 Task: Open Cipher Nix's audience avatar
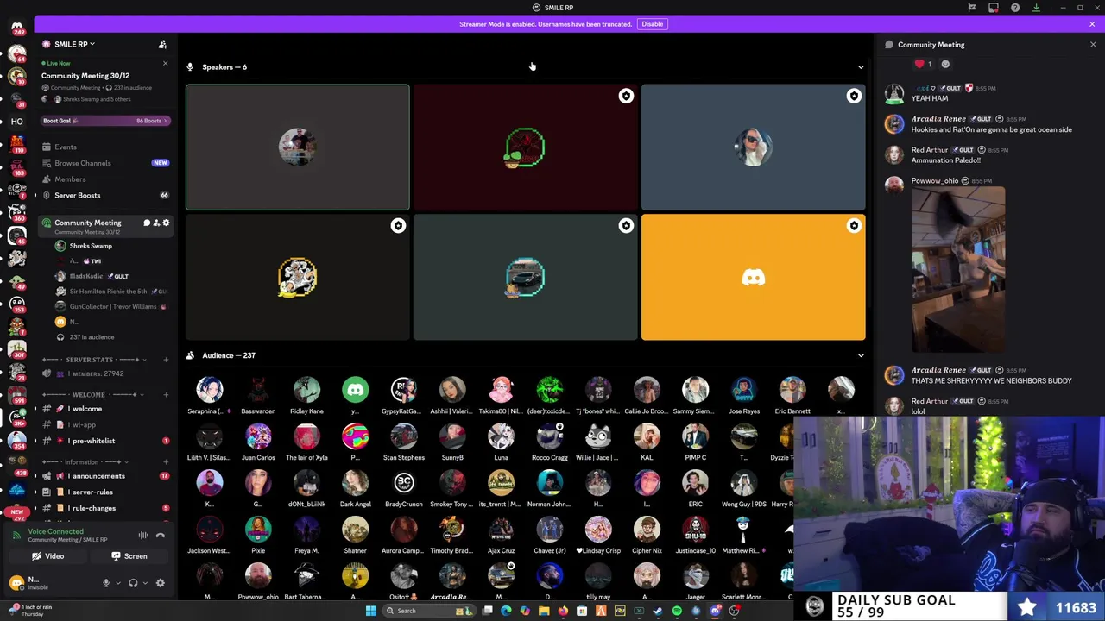[647, 530]
